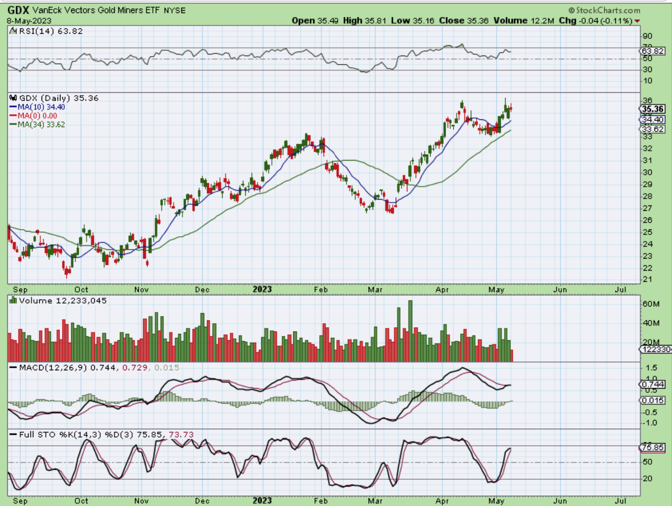
Task: Click the Low 35.16 value
Action: pyautogui.click(x=413, y=21)
